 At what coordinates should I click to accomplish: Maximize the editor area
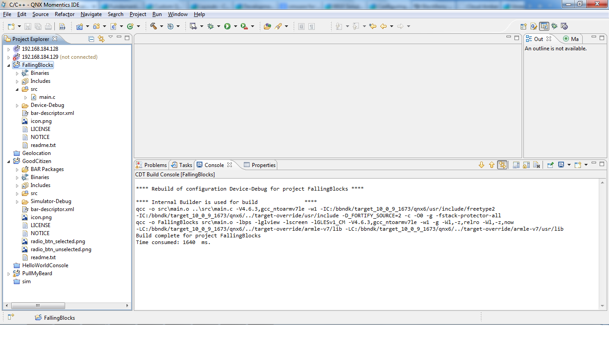coord(517,38)
